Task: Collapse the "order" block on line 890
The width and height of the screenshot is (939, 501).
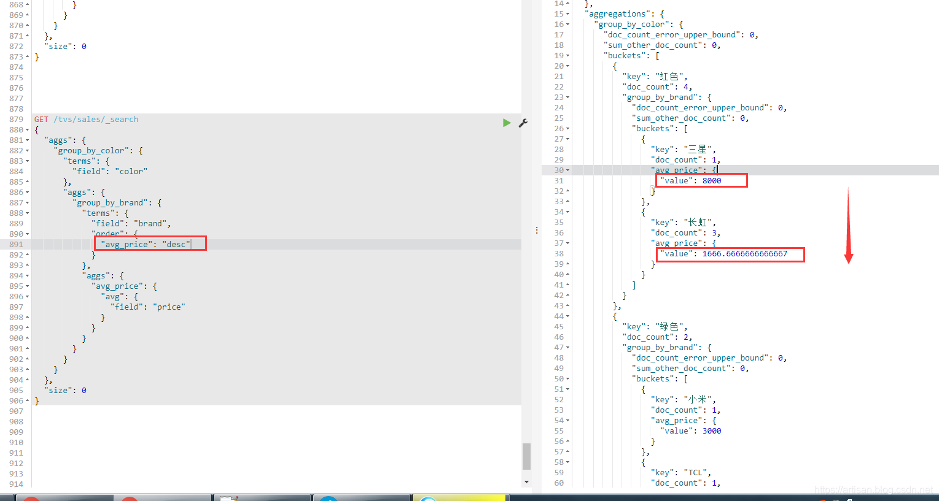Action: (x=28, y=234)
